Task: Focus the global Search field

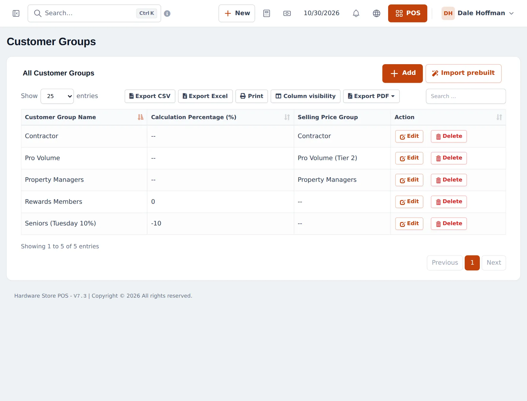Action: (94, 13)
